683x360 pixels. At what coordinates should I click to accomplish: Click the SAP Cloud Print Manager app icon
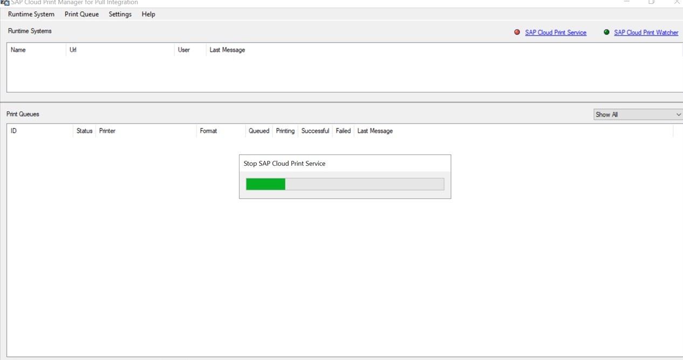point(5,3)
